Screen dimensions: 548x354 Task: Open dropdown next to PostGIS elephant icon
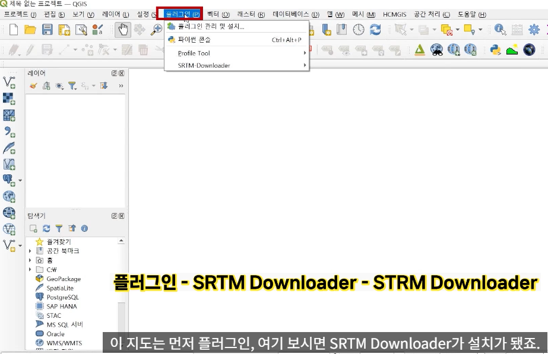click(20, 180)
